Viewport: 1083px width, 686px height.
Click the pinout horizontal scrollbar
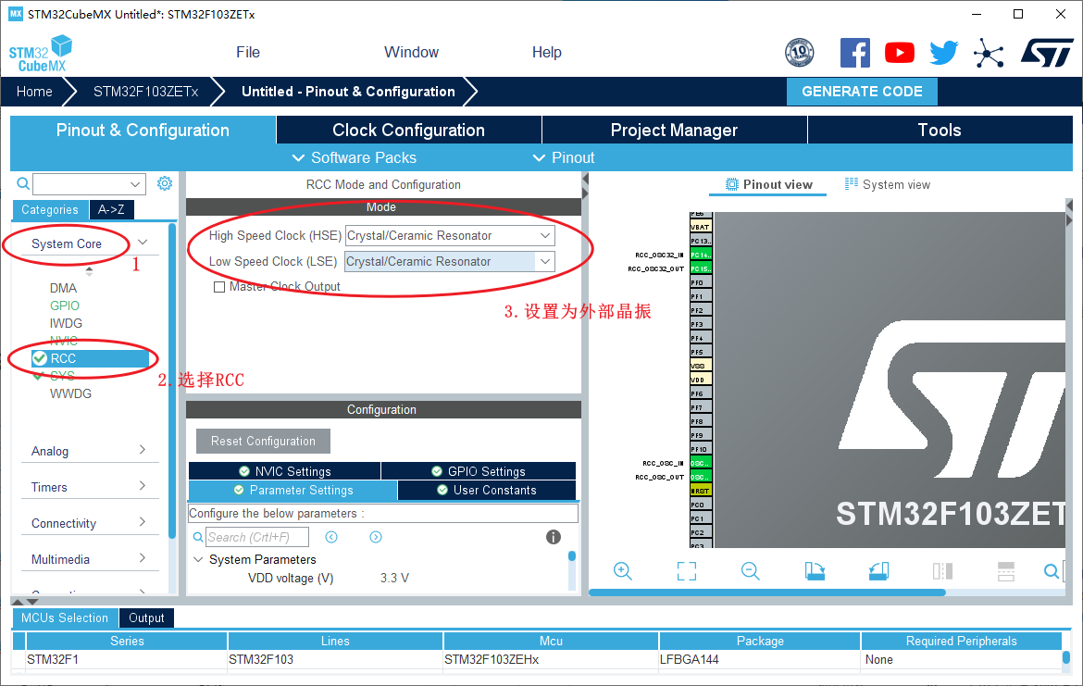pyautogui.click(x=766, y=592)
